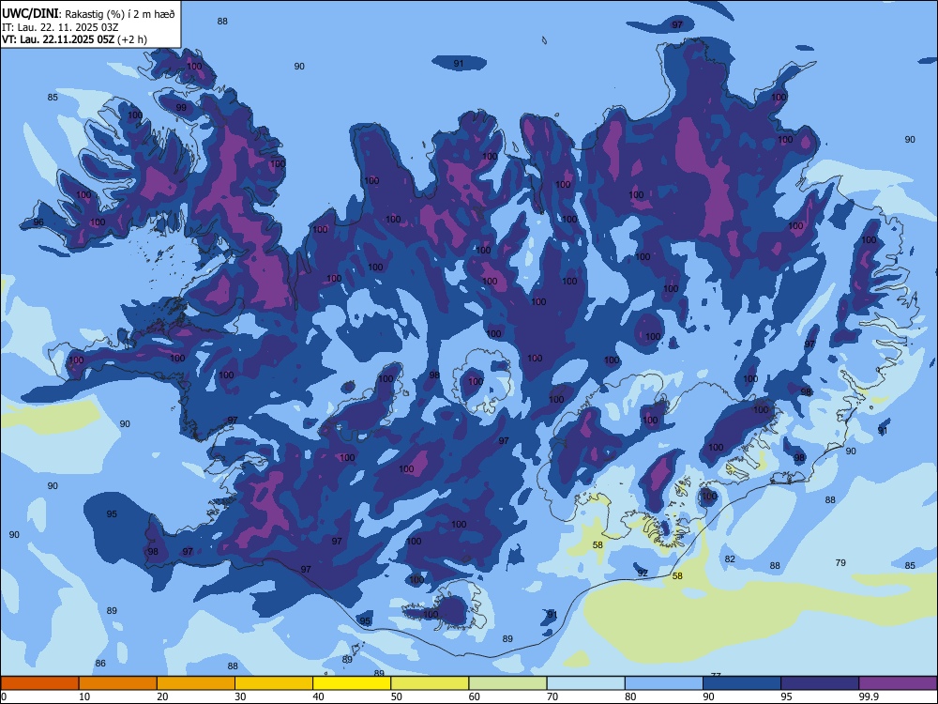Click the 80–90 light blue legend swatch
The width and height of the screenshot is (938, 704).
(663, 683)
